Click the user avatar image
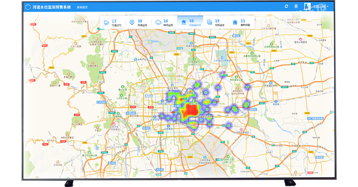Screen dimensions: 358x187 pyautogui.click(x=307, y=6)
